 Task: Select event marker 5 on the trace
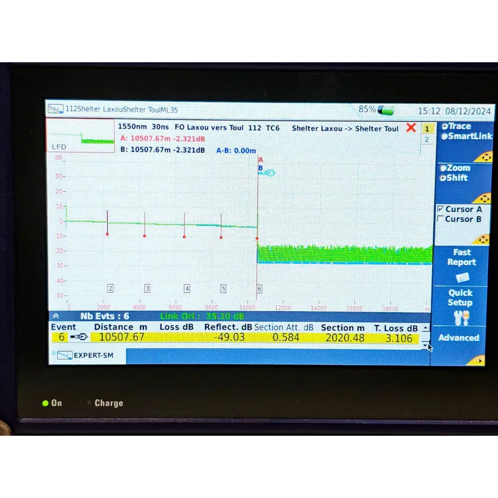[224, 289]
